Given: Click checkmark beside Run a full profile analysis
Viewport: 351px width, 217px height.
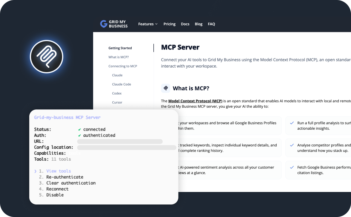Looking at the screenshot, I should [x=292, y=123].
